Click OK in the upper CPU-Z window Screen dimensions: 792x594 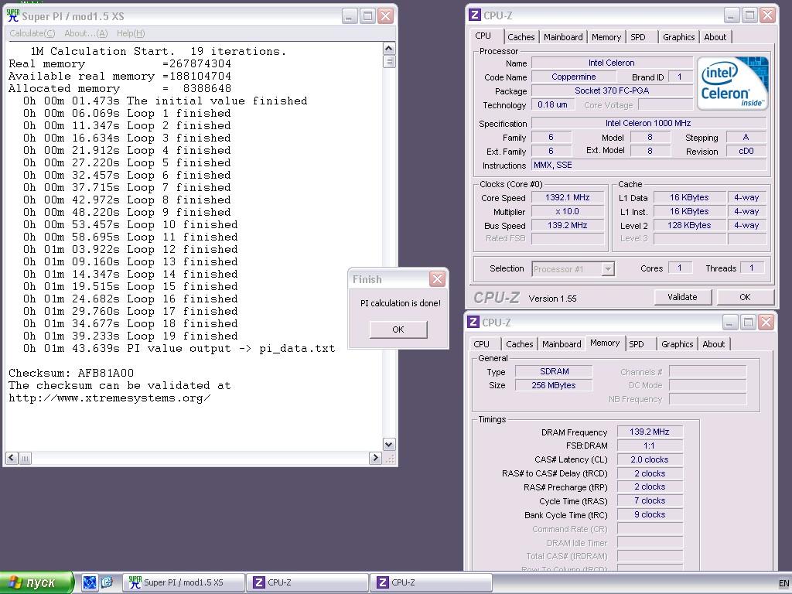pyautogui.click(x=745, y=297)
